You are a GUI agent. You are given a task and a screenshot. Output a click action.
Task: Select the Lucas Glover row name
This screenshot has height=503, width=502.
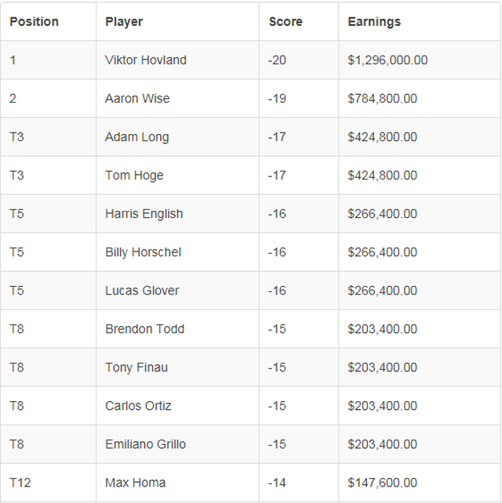coord(142,291)
